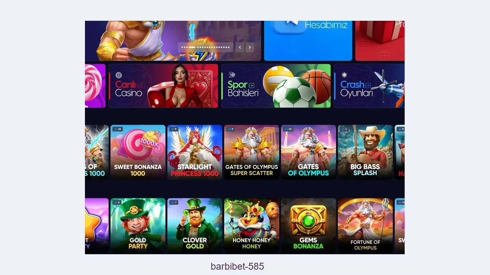Launch Gates of Olympus Super Scatter game

point(252,152)
